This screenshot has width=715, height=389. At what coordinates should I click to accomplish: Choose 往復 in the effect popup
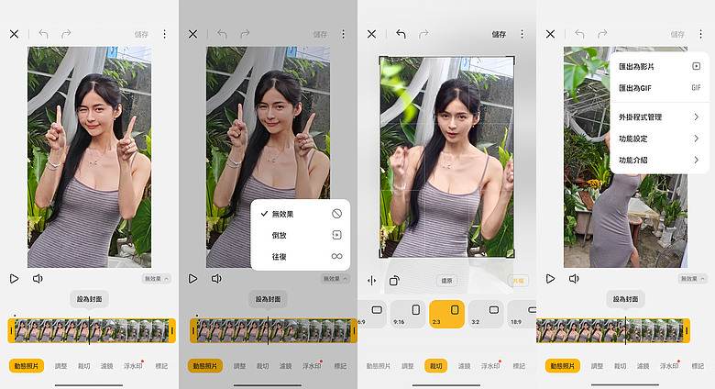pyautogui.click(x=300, y=257)
